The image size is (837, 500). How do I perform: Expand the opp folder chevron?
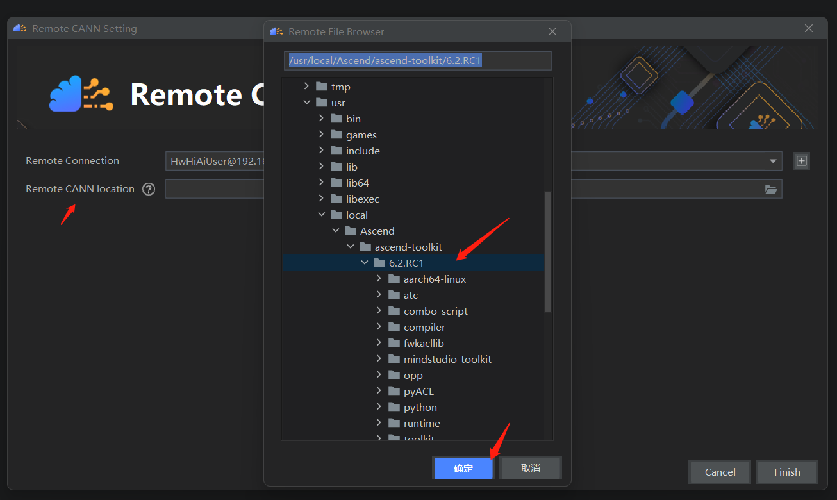[379, 375]
